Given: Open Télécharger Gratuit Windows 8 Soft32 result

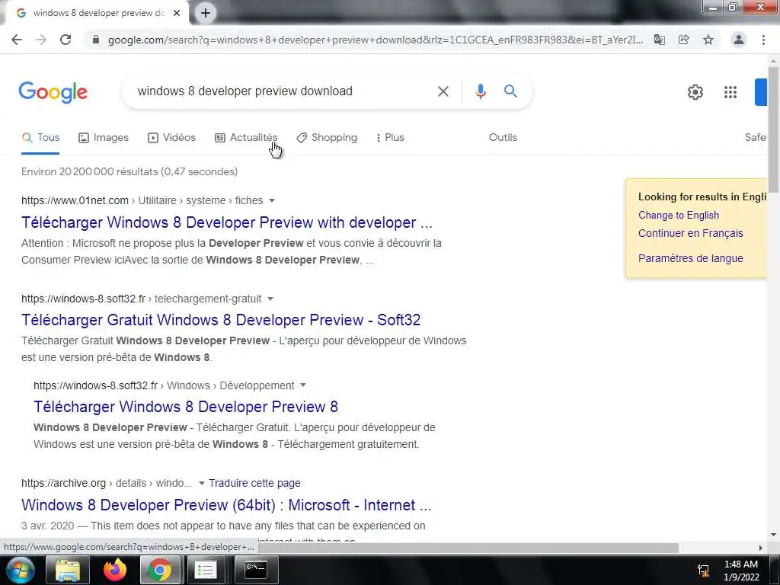Looking at the screenshot, I should pos(221,320).
